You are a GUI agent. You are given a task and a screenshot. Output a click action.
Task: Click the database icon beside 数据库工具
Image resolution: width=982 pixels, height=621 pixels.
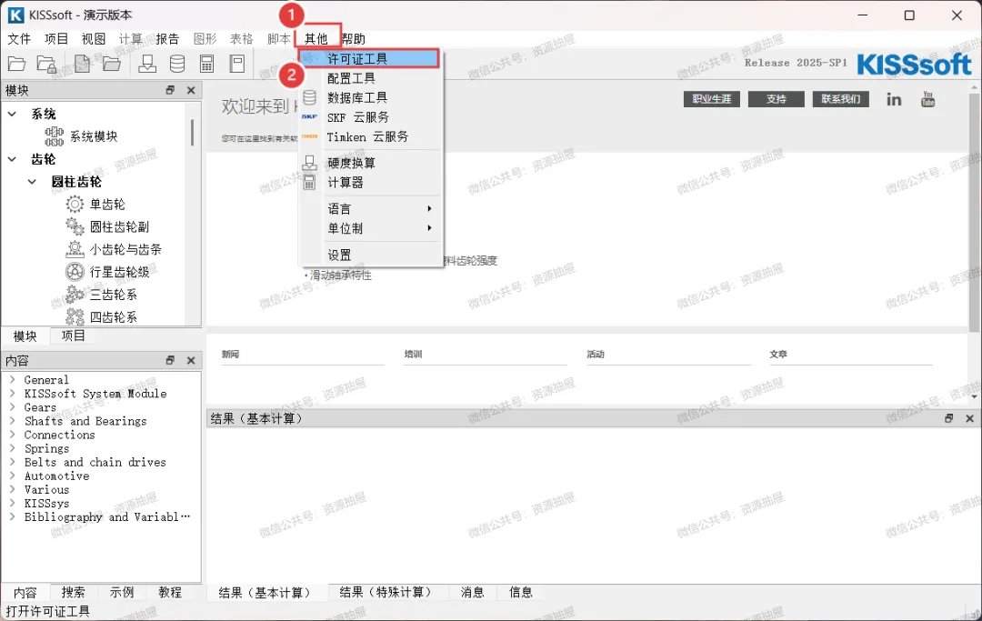coord(309,97)
